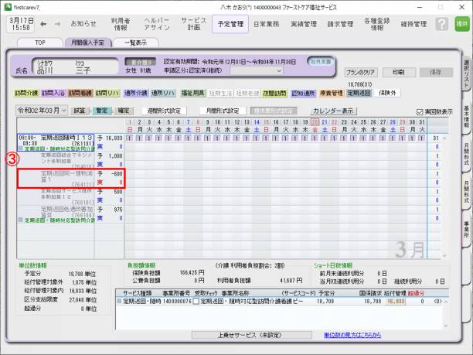Toggle the 暫定 status button
The height and width of the screenshot is (355, 473).
pos(102,111)
